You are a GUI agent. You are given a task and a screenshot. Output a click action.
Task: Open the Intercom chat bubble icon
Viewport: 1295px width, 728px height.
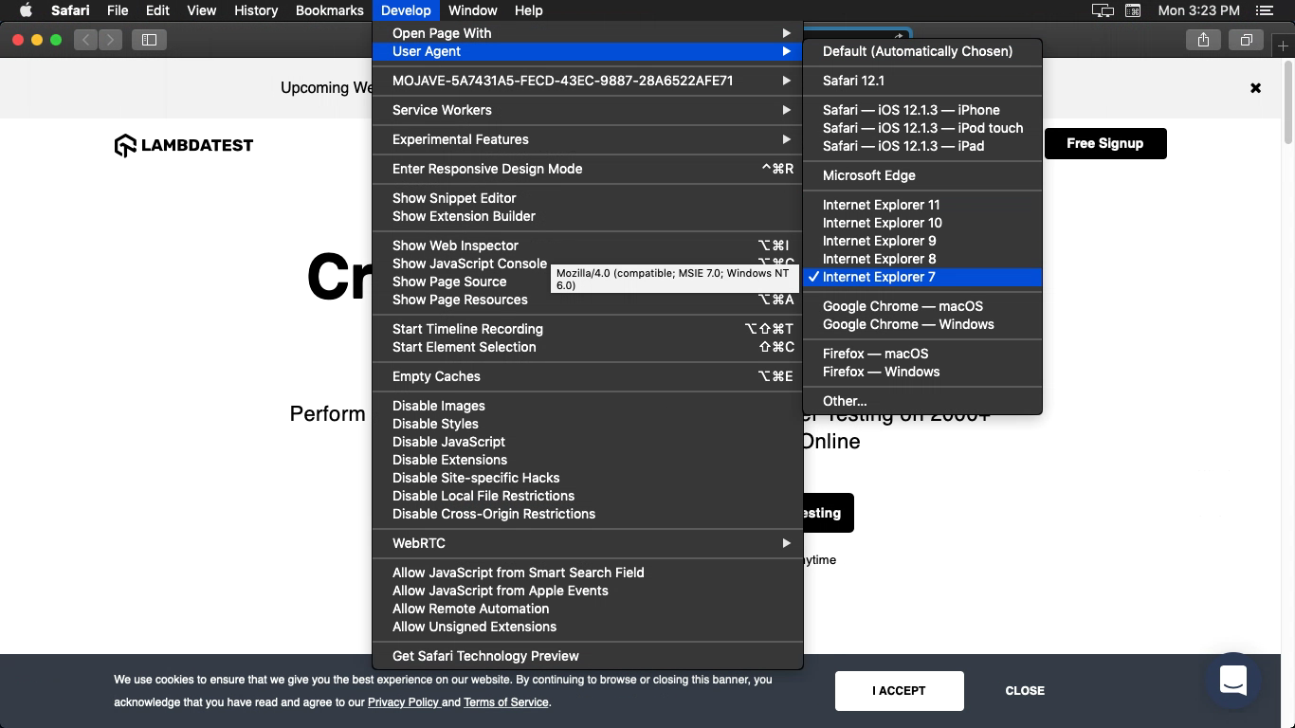pos(1232,680)
